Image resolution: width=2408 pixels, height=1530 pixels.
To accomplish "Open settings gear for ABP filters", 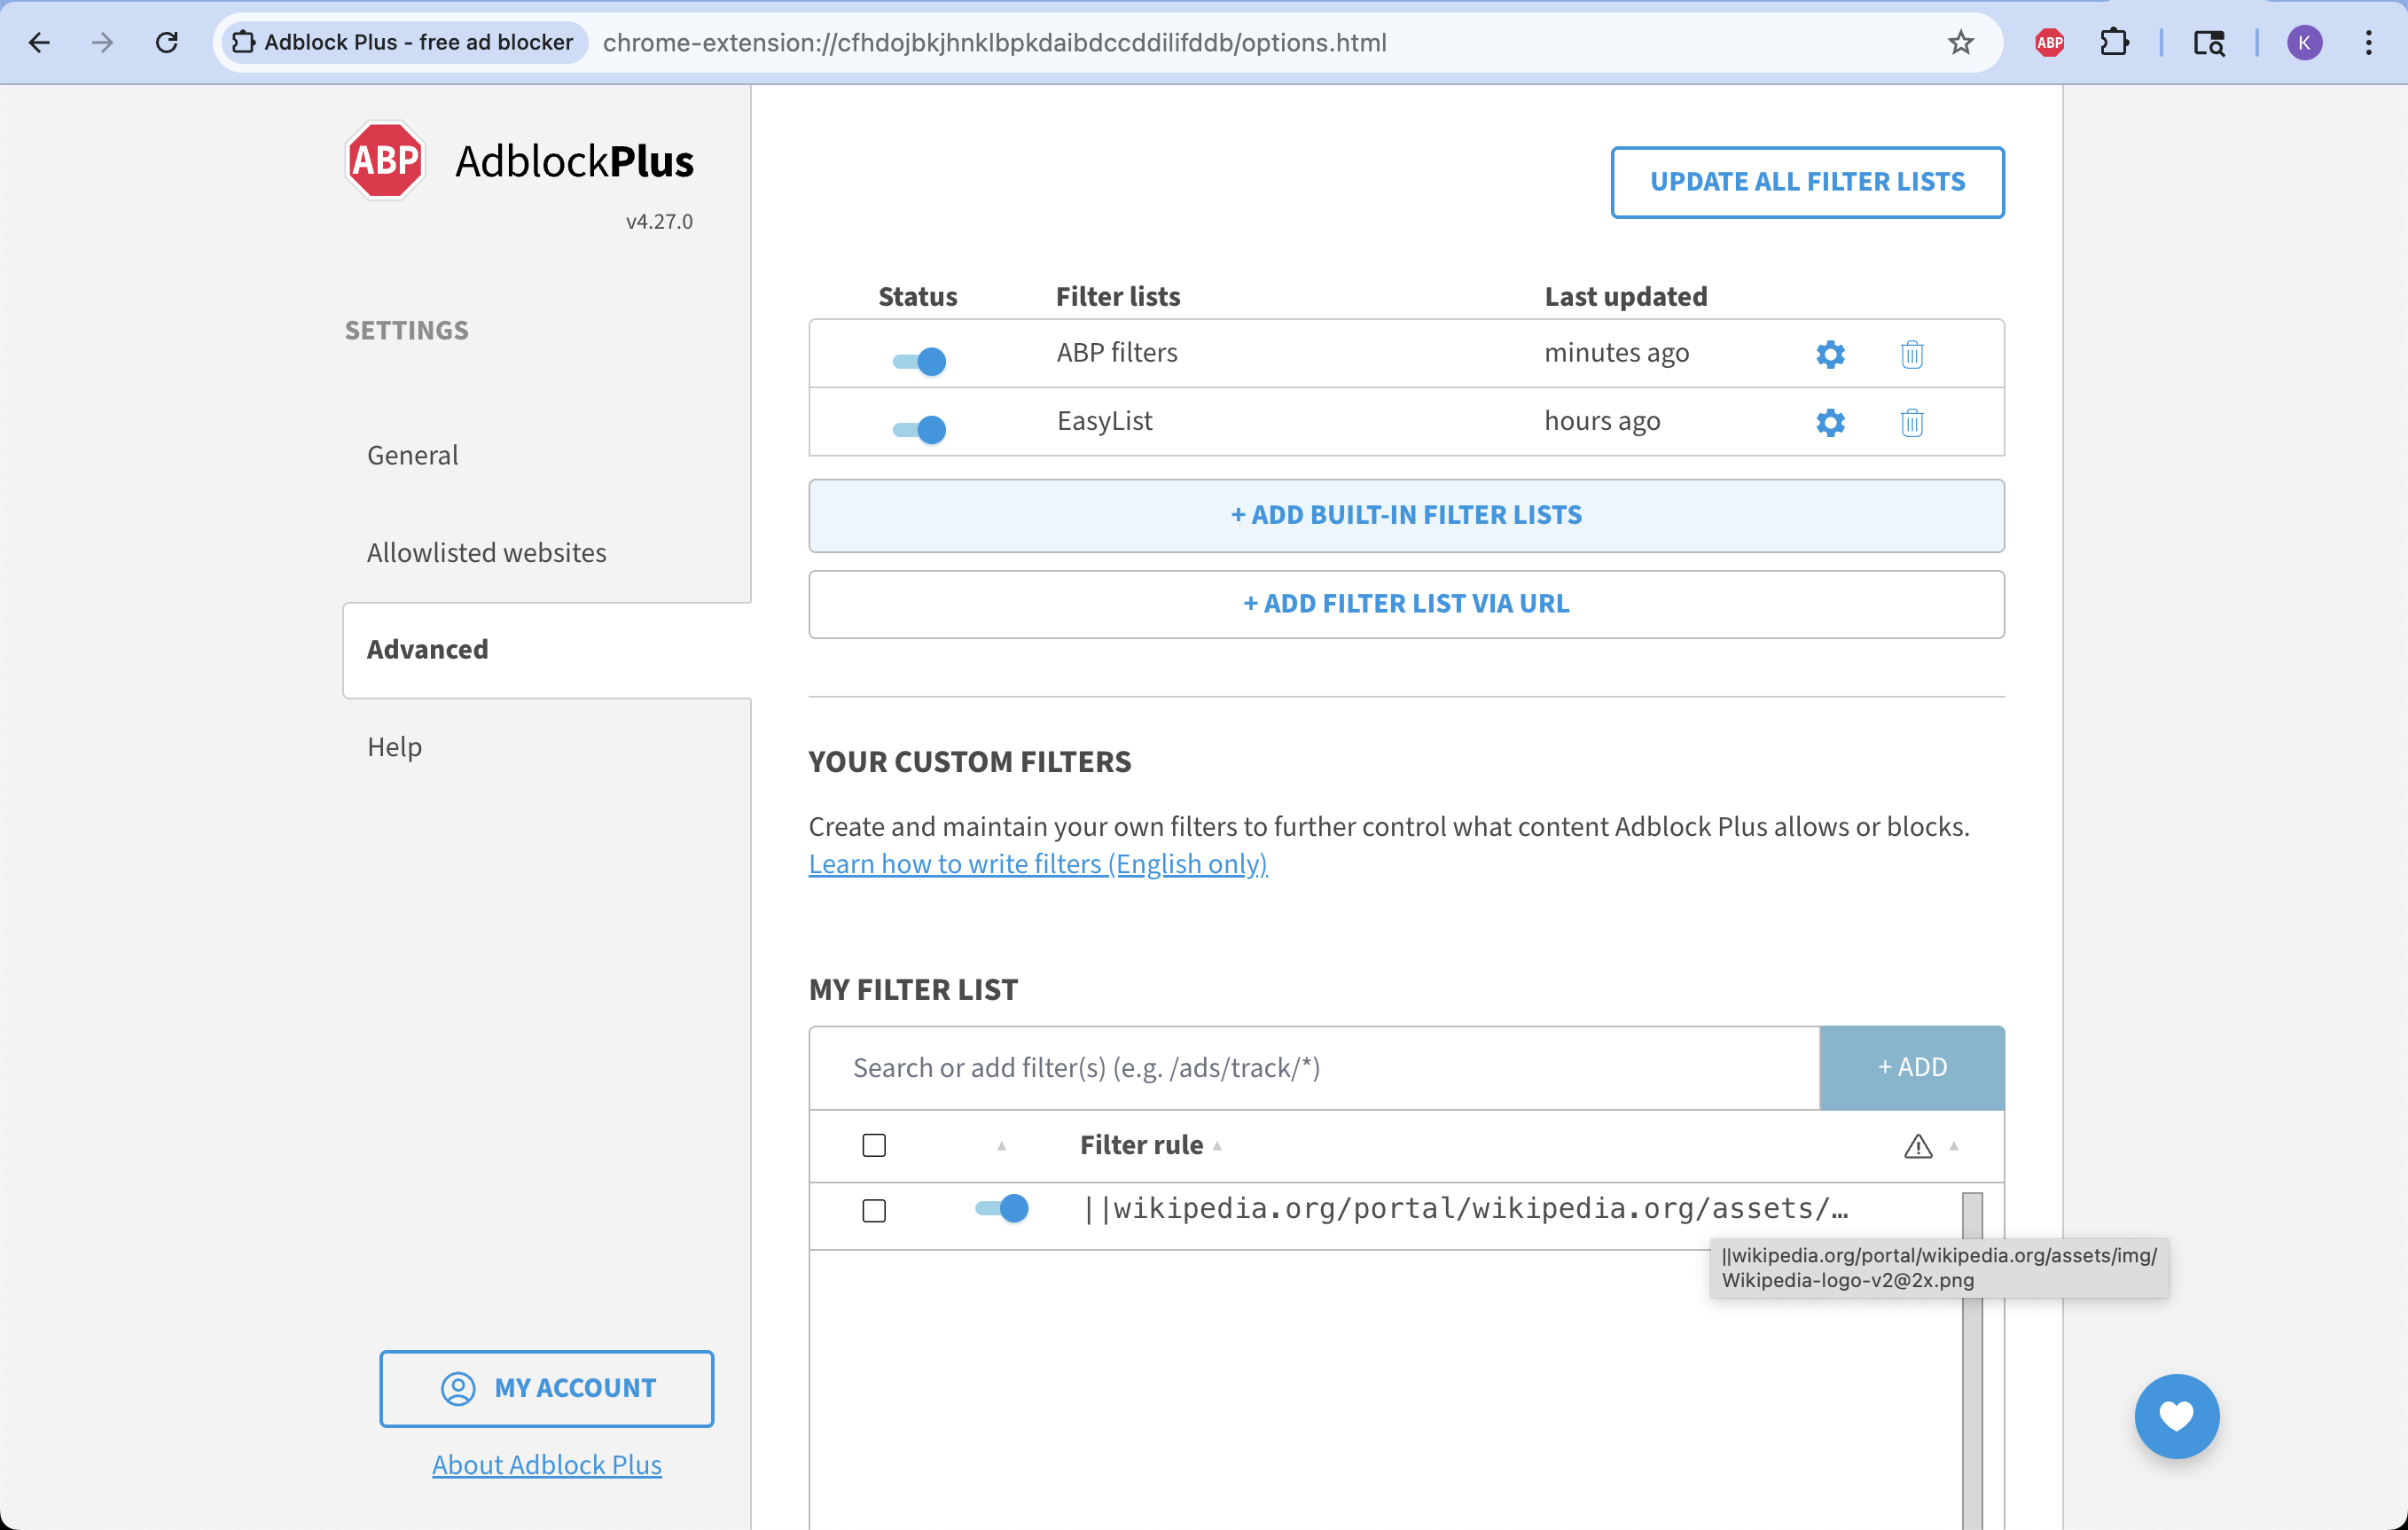I will [x=1830, y=354].
